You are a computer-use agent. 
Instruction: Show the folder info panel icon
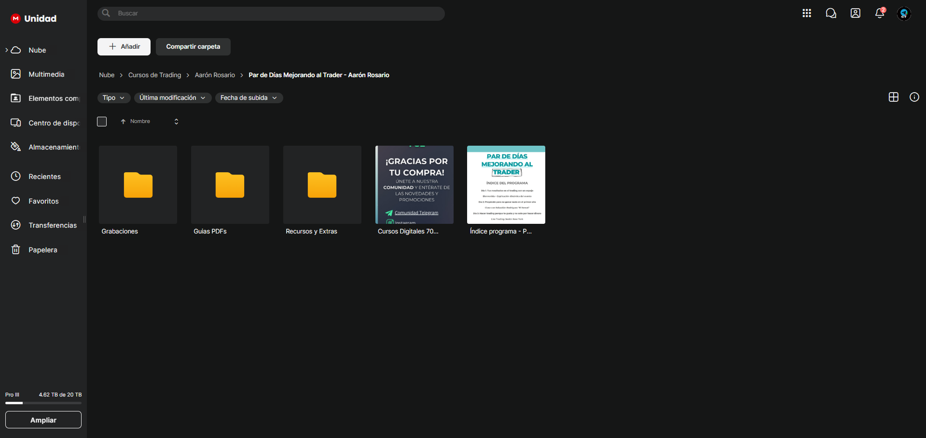[x=914, y=97]
